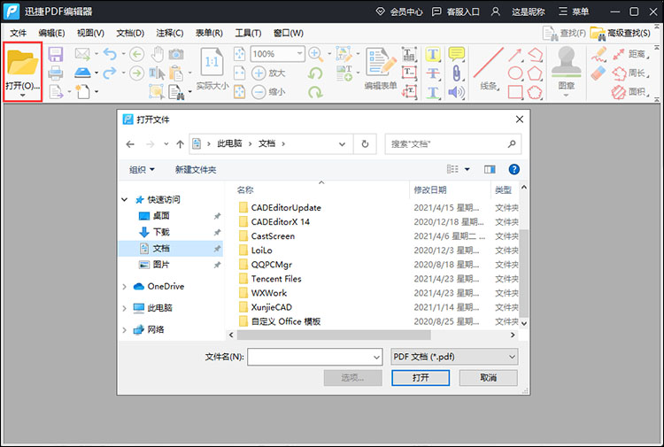Open the 文档(D) menu

(130, 33)
